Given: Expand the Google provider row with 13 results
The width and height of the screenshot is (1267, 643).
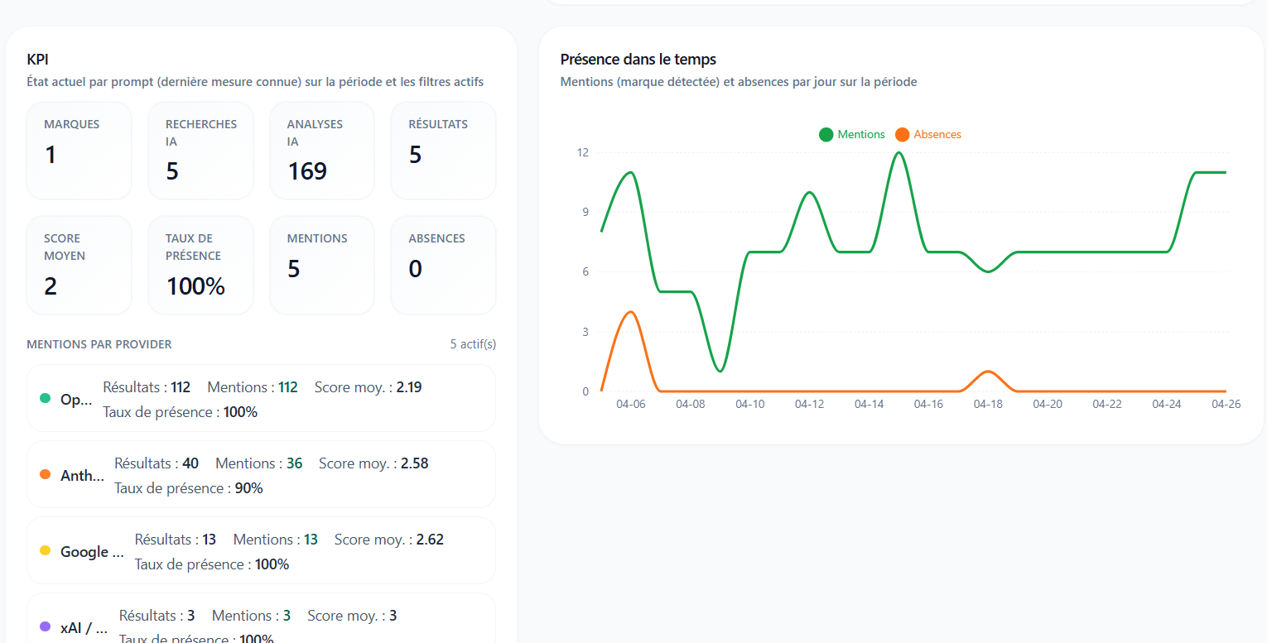Looking at the screenshot, I should (261, 551).
